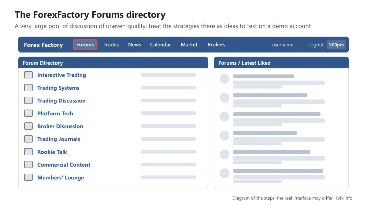
Task: Open the Commercial Content forum
Action: click(64, 165)
